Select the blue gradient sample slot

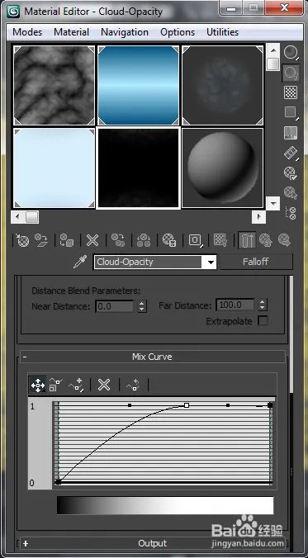pos(138,85)
